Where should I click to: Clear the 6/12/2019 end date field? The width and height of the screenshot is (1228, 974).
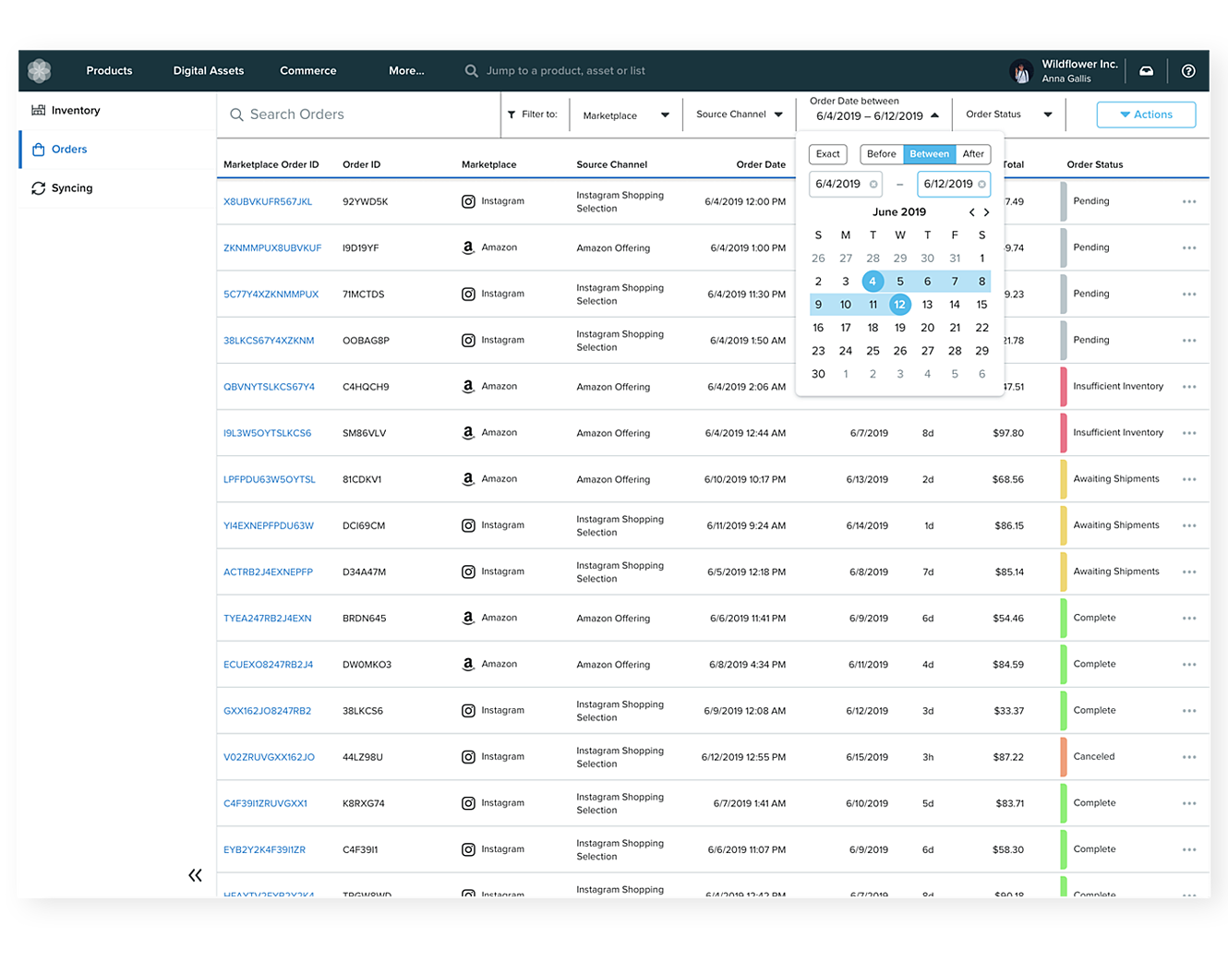click(x=981, y=185)
